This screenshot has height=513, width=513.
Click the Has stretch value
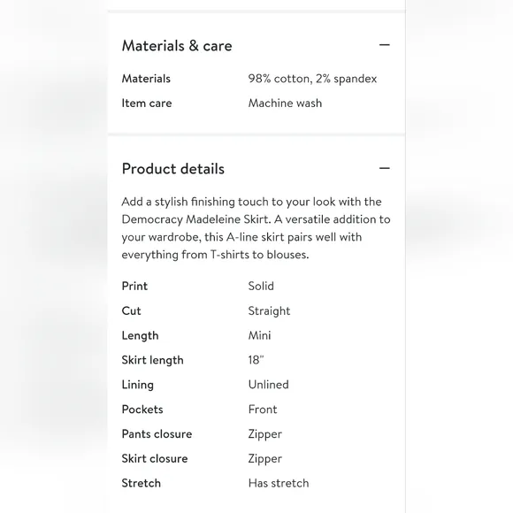click(279, 483)
